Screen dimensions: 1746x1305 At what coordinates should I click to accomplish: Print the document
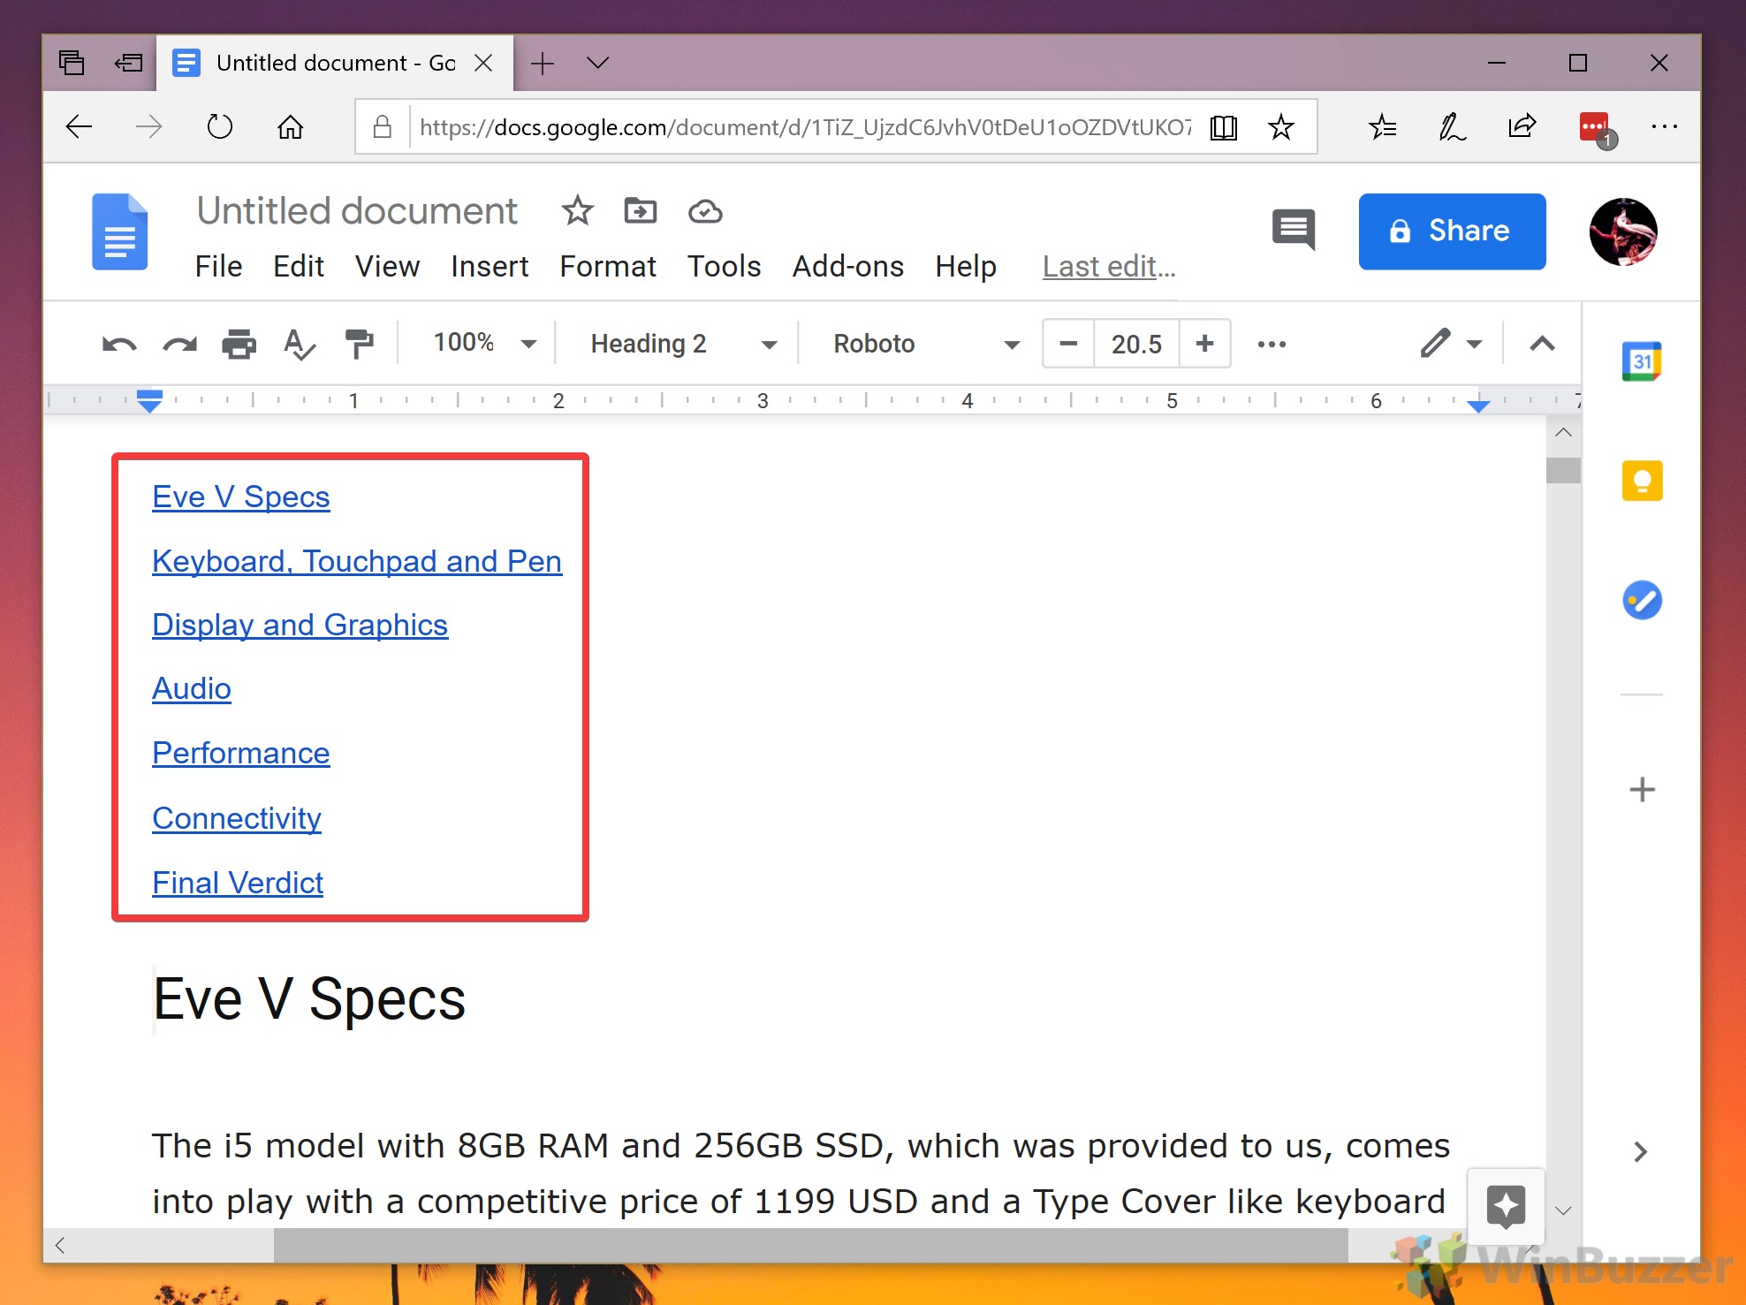tap(239, 344)
